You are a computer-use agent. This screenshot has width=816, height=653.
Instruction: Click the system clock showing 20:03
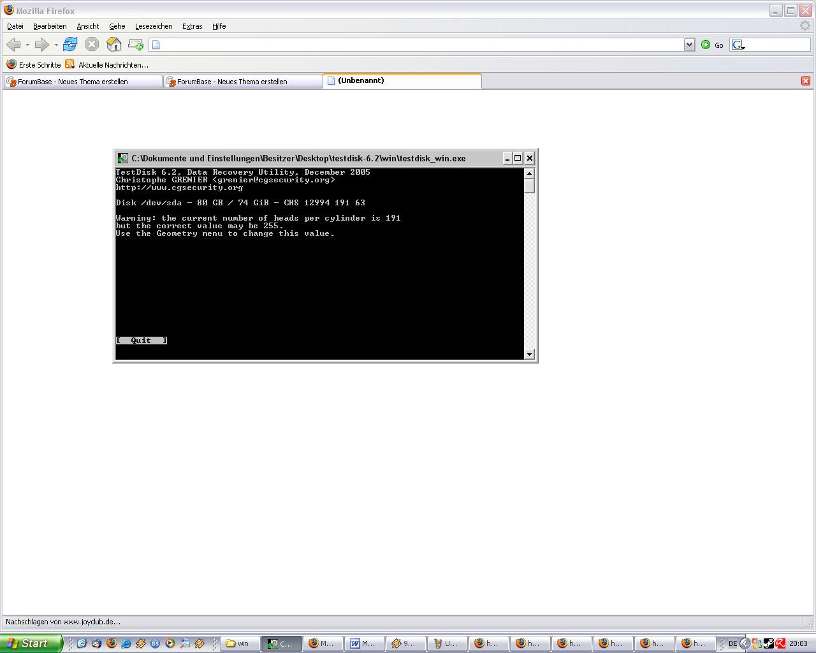pos(798,643)
